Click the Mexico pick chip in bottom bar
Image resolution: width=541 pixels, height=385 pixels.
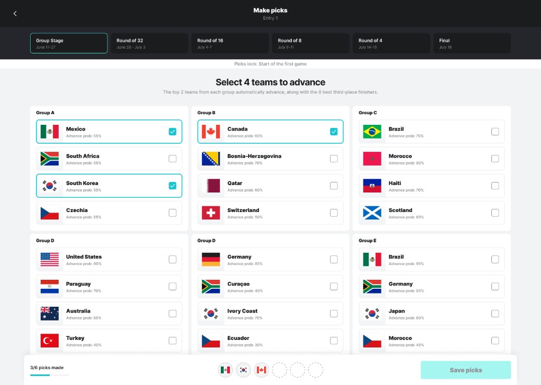coord(225,370)
